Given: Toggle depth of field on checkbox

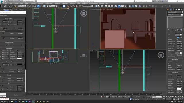Looking at the screenshot, I should tap(177, 64).
